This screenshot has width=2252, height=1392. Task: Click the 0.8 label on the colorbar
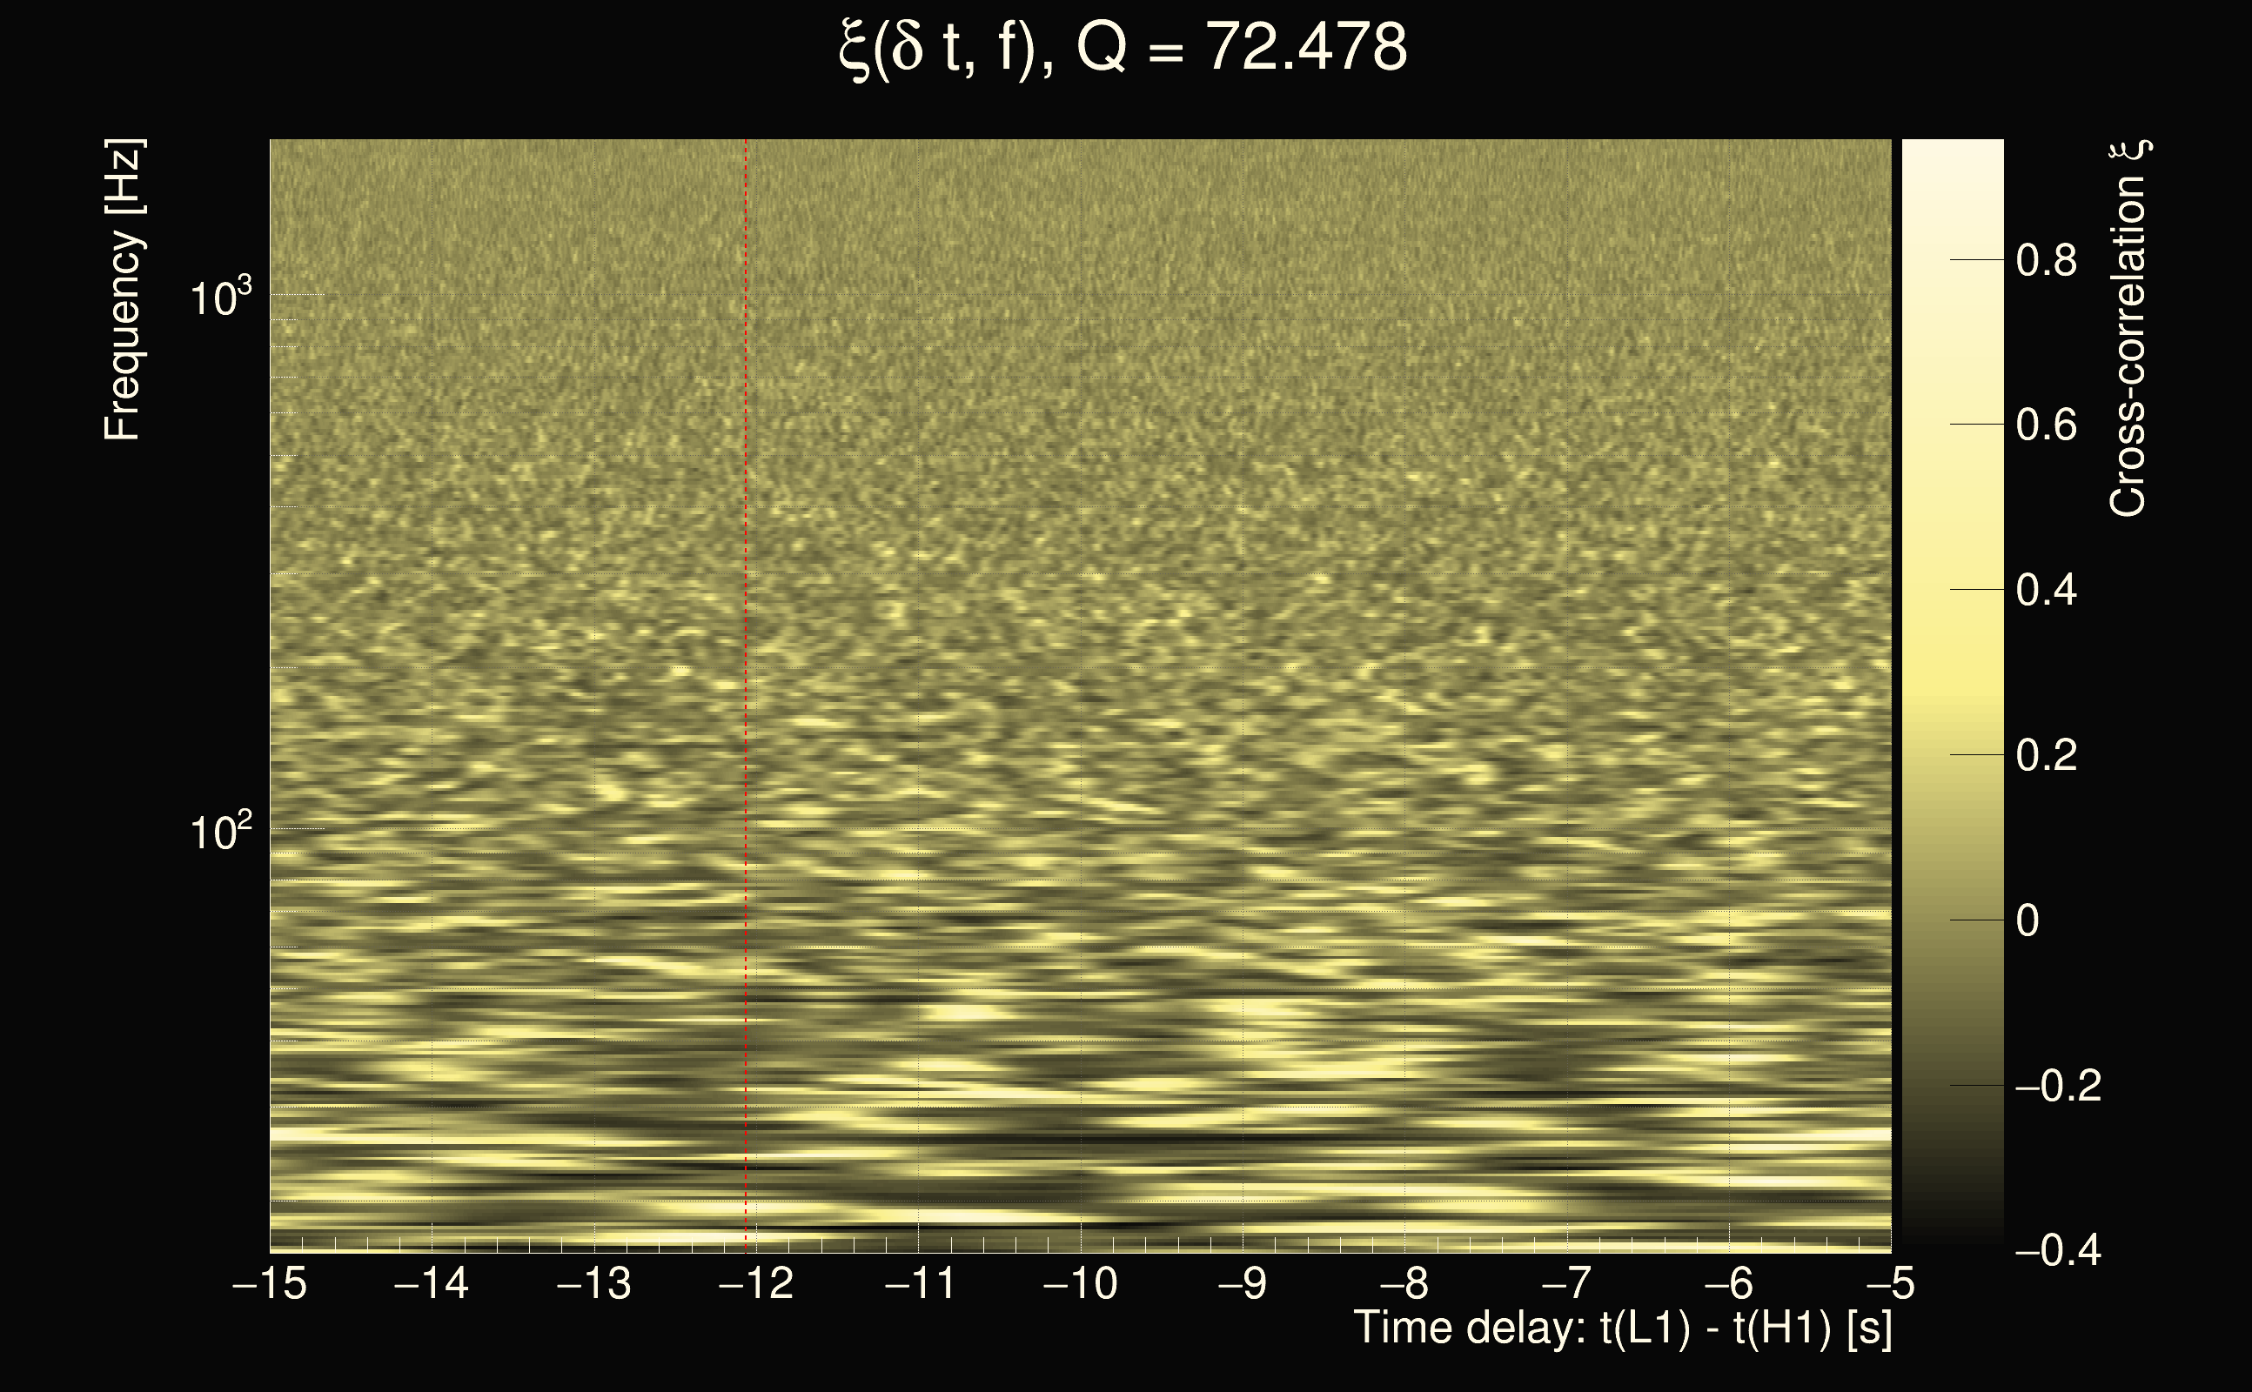point(2046,260)
